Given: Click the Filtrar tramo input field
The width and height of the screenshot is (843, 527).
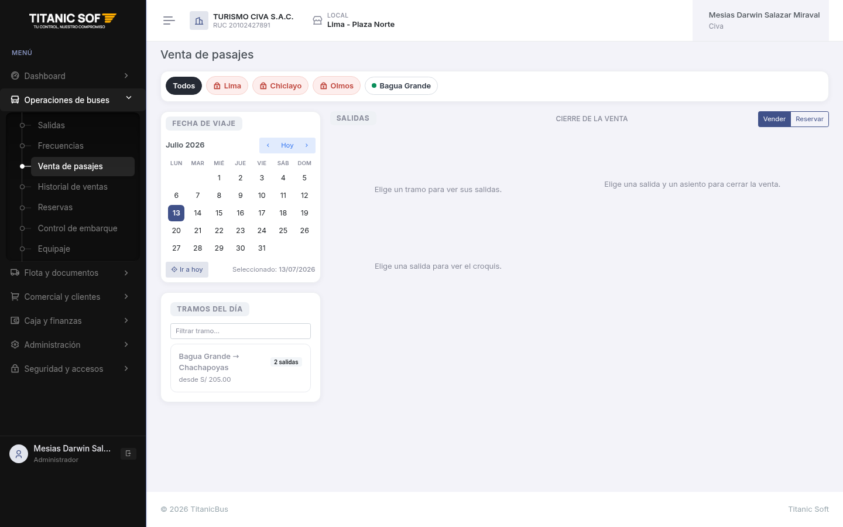Looking at the screenshot, I should point(241,331).
